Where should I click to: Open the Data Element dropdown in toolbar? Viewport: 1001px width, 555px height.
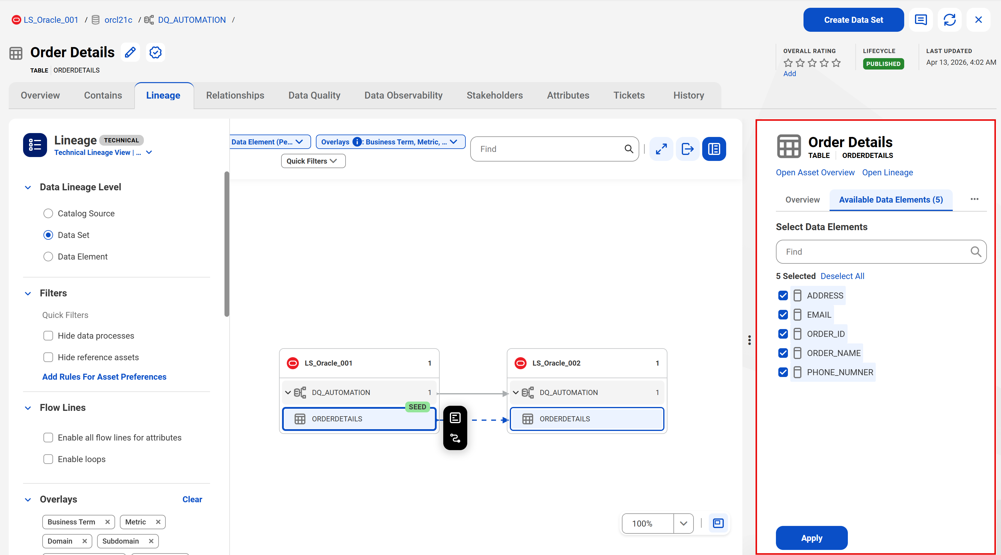[270, 142]
